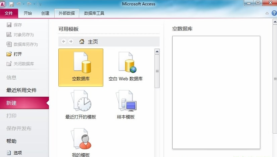The image size is (277, 157).
Task: Choose 对象另存为 in the sidebar
Action: (20, 34)
